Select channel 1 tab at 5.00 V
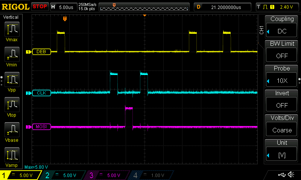 tap(21, 175)
